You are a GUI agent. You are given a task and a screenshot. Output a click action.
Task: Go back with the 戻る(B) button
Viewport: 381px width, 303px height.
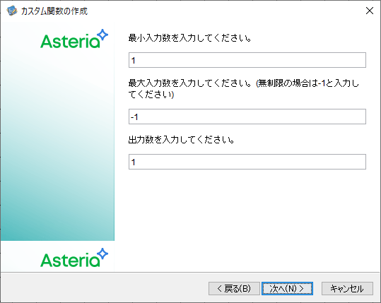(x=234, y=288)
